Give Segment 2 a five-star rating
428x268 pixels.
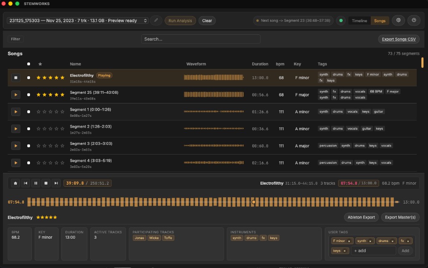62,129
